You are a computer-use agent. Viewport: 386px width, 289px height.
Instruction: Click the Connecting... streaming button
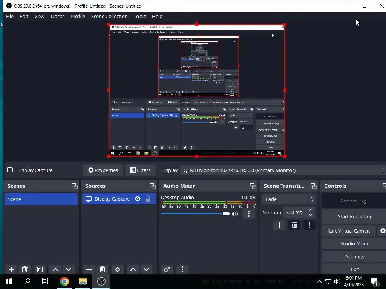(355, 201)
